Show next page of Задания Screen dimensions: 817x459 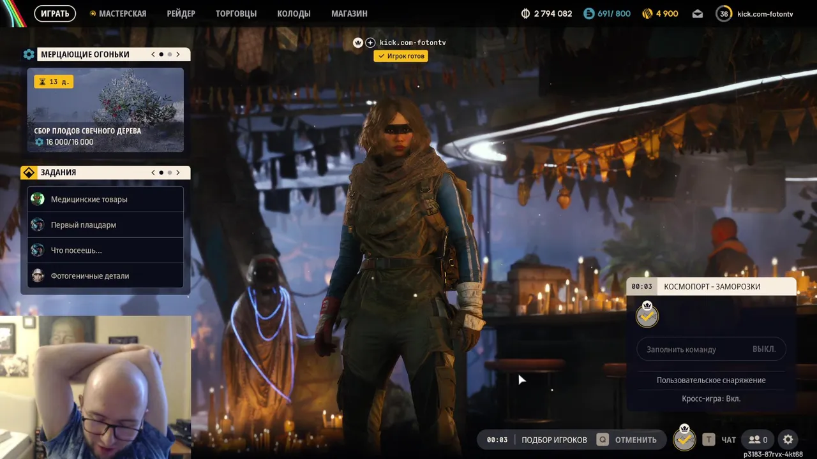[x=178, y=173]
